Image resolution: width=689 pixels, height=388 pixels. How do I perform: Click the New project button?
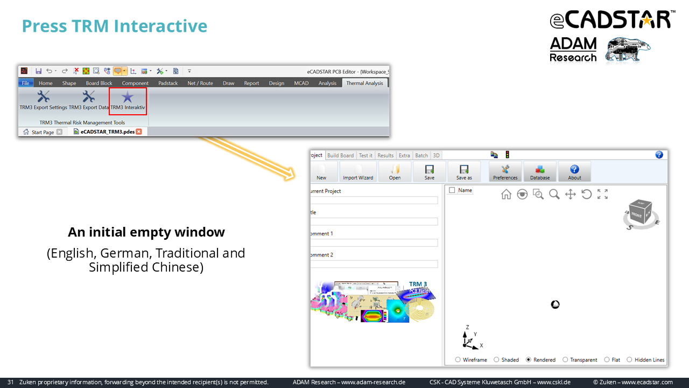[324, 171]
